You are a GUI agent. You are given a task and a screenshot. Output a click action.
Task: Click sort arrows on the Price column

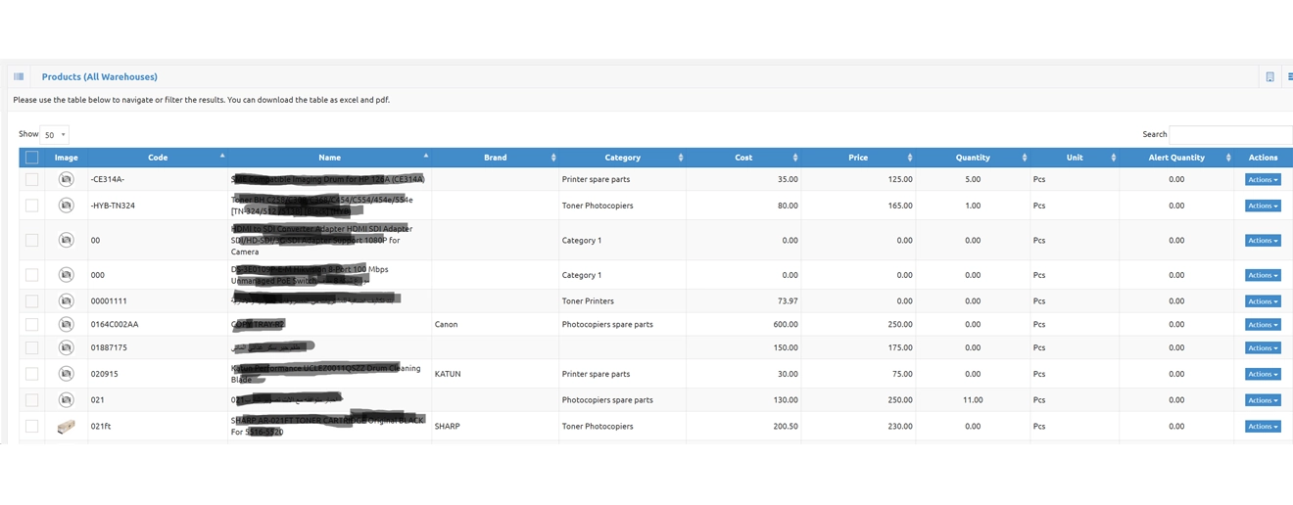pos(909,158)
